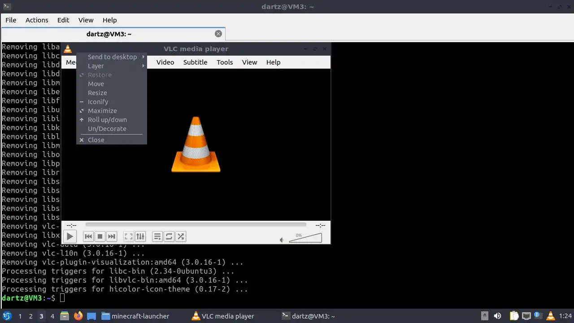Image resolution: width=574 pixels, height=323 pixels.
Task: Open the Send to desktop submenu
Action: click(112, 57)
